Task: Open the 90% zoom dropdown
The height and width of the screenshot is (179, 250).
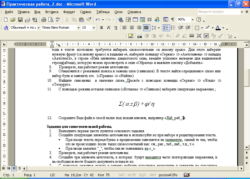Action: [192, 20]
